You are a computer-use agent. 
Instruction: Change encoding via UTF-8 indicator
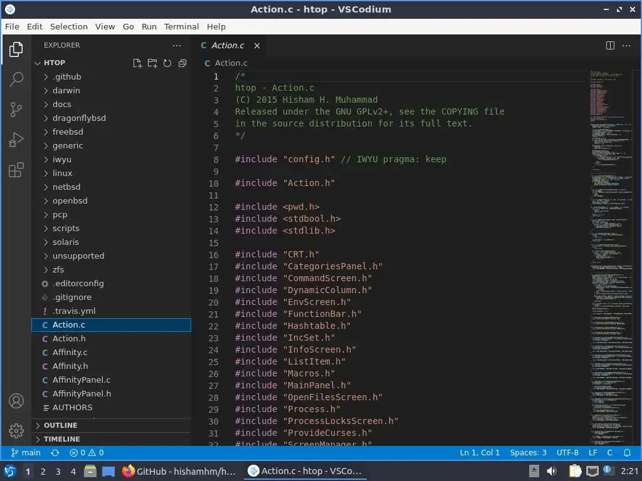tap(567, 453)
